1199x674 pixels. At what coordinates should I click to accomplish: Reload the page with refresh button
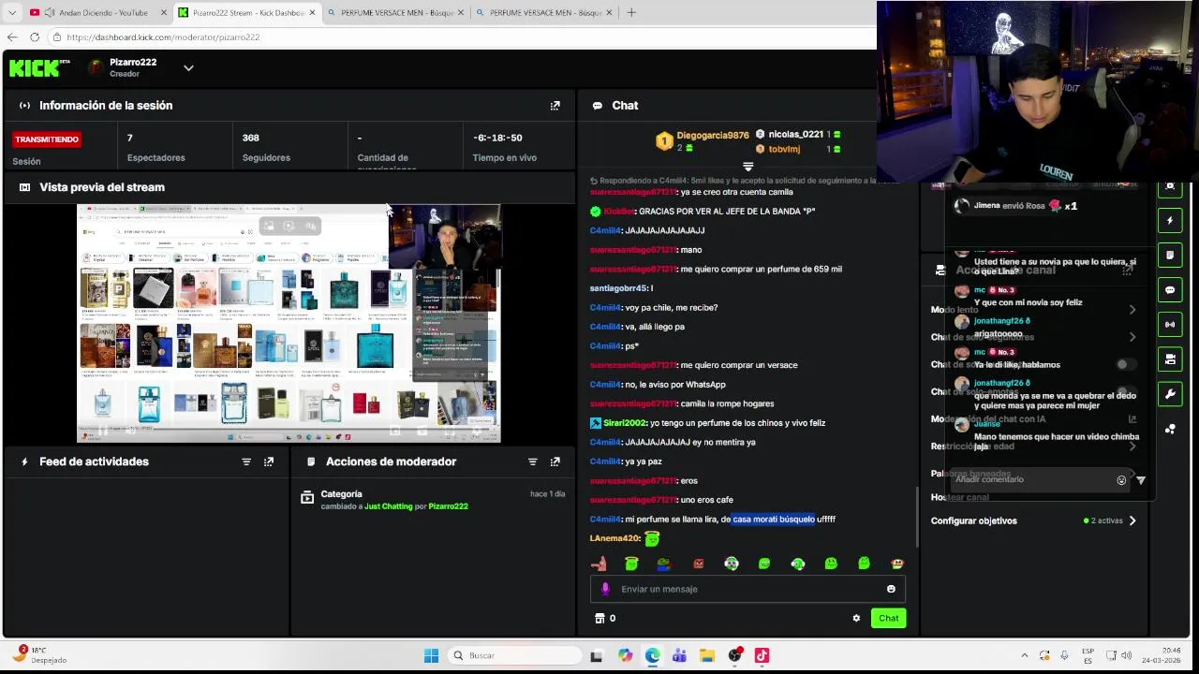point(35,37)
